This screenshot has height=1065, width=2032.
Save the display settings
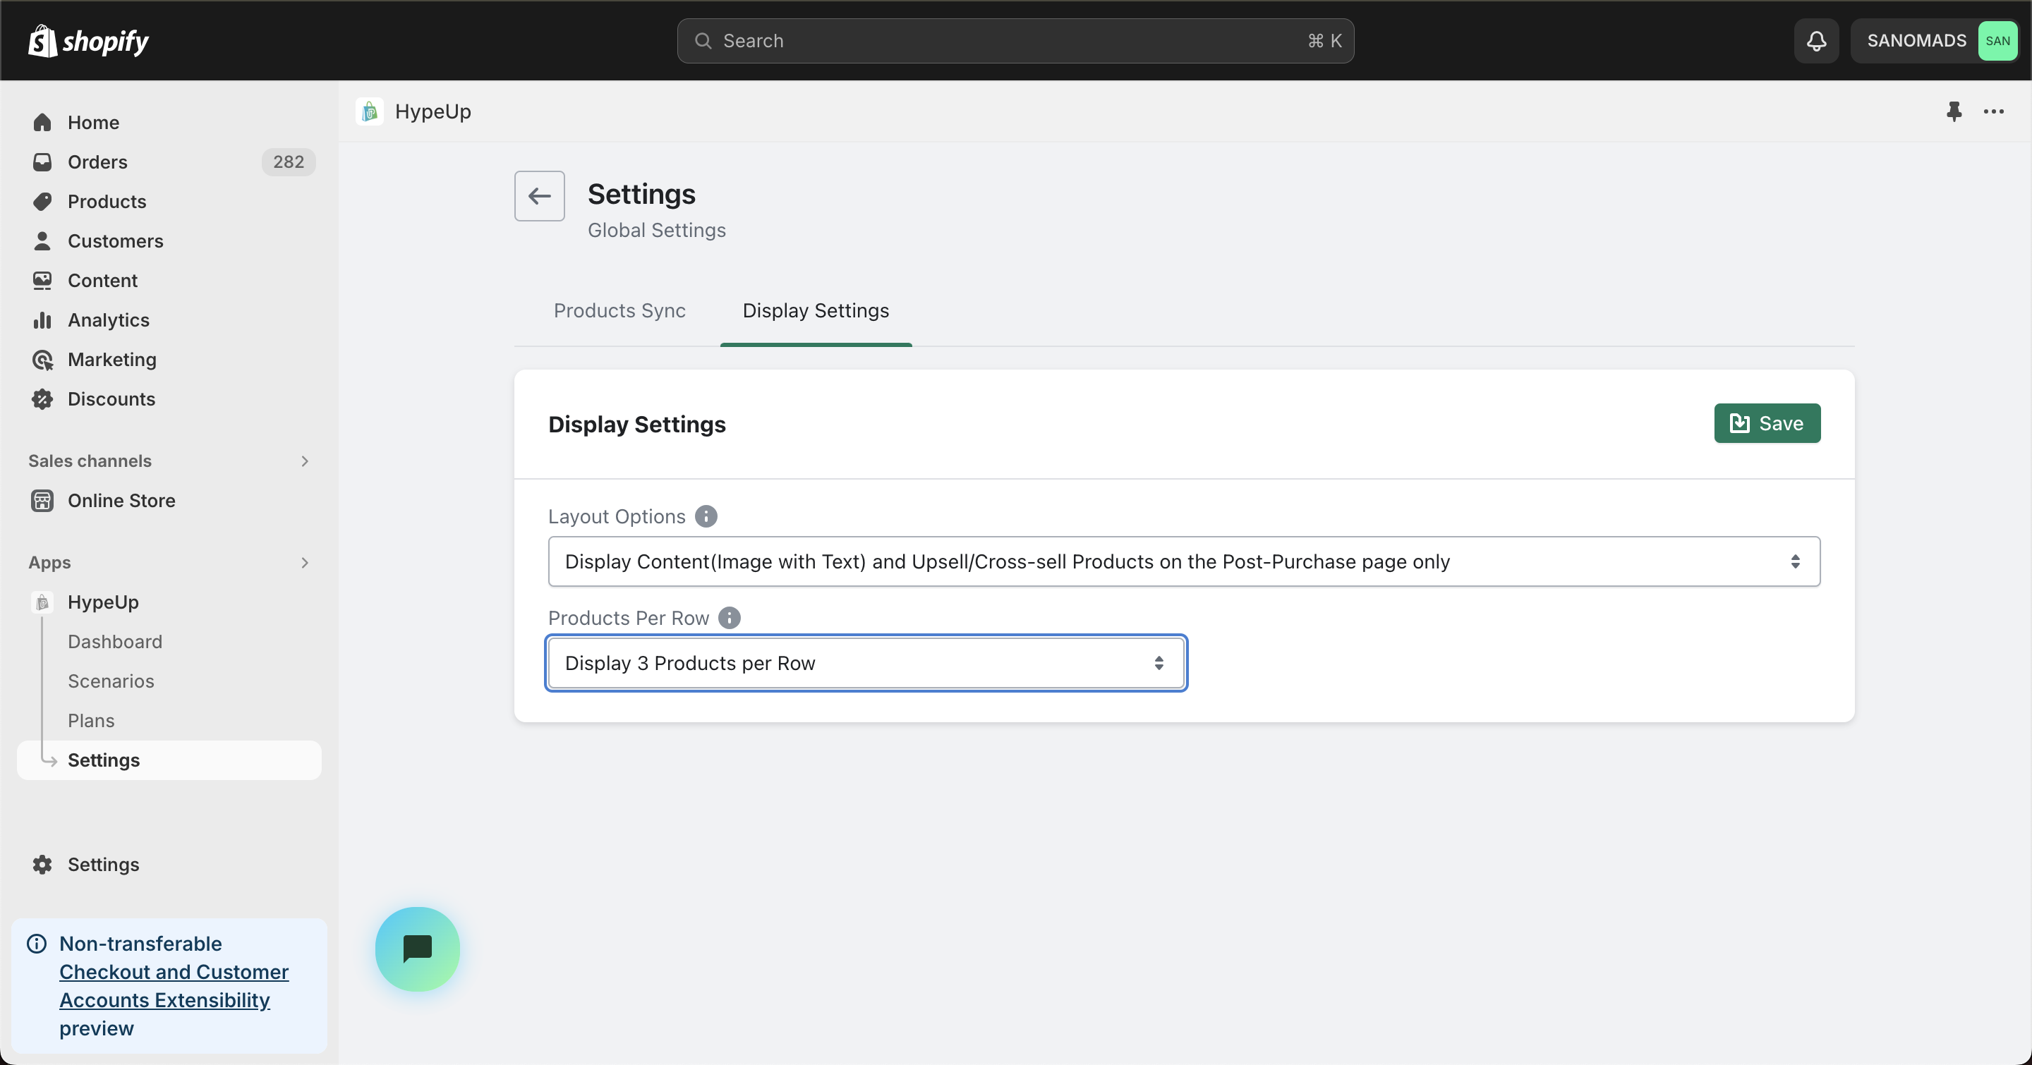click(1767, 423)
